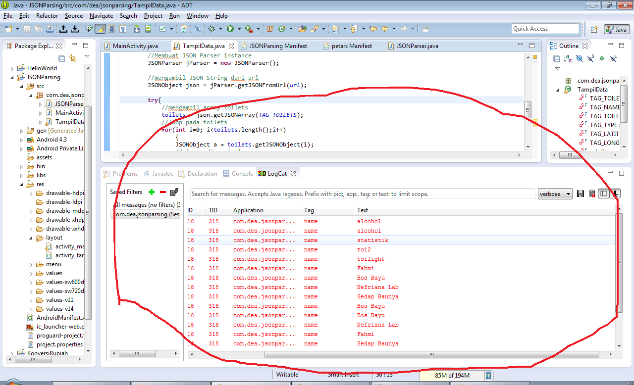Click the Debug bug icon
Screen dimensions: 634x385
point(212,29)
